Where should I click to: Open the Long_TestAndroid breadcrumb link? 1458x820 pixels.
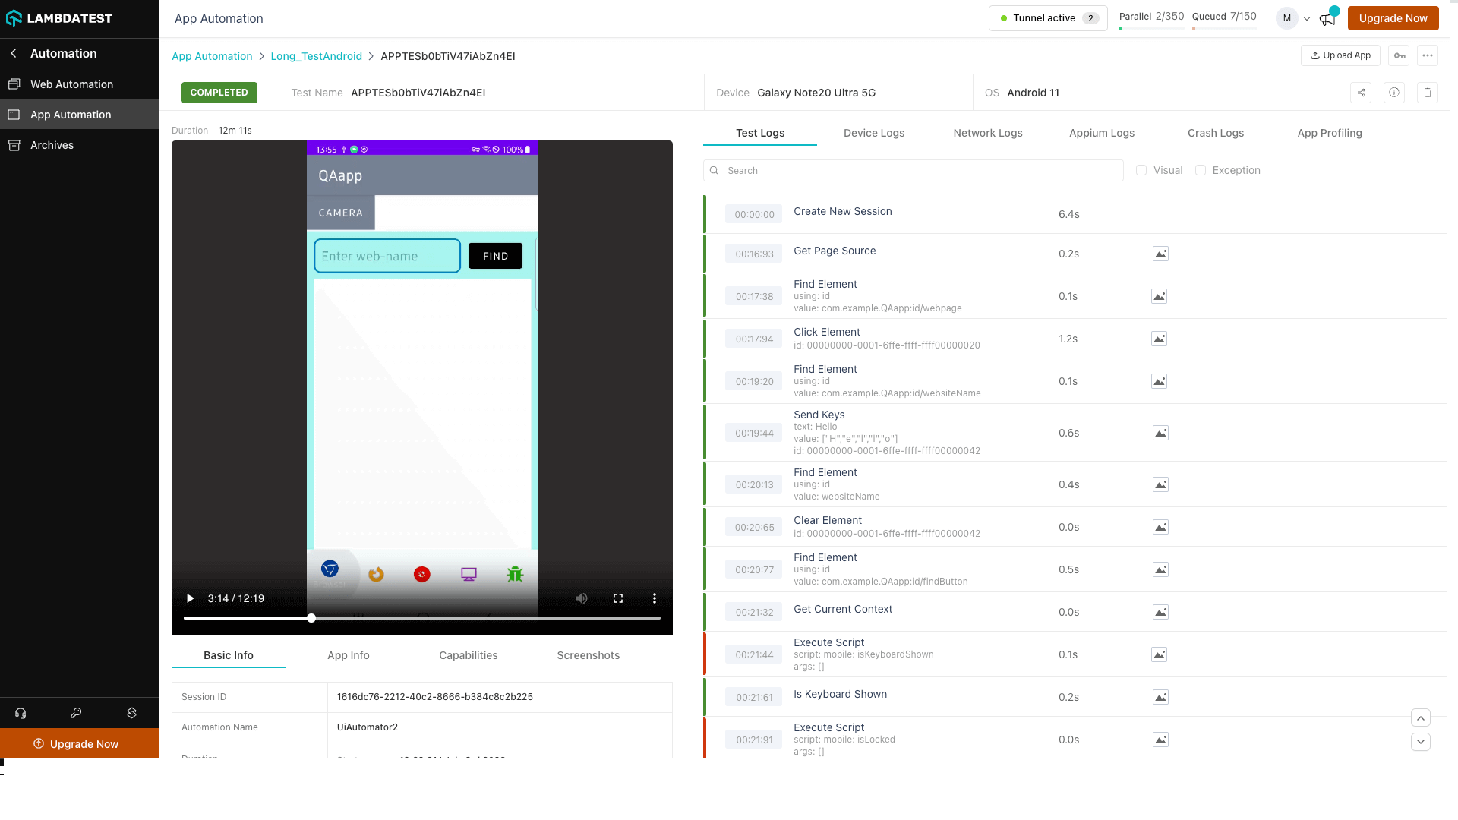pos(316,56)
